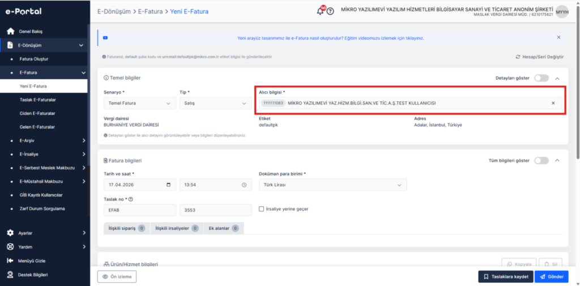Open the Doküman para birimi dropdown
Viewport: 580px width, 286px height.
[x=332, y=185]
